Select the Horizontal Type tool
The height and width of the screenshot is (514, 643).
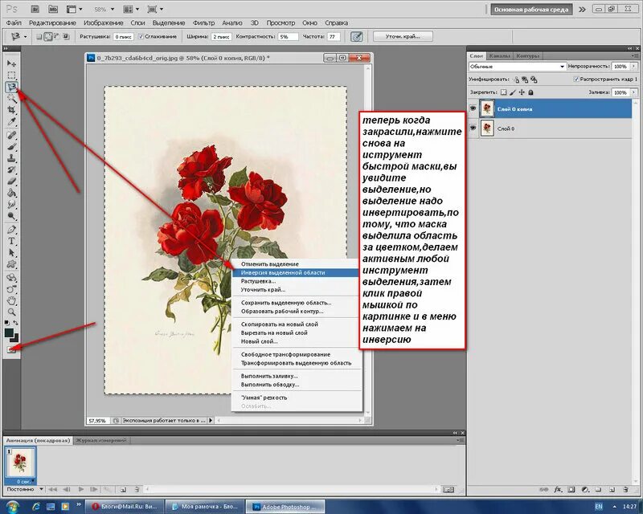(x=11, y=241)
